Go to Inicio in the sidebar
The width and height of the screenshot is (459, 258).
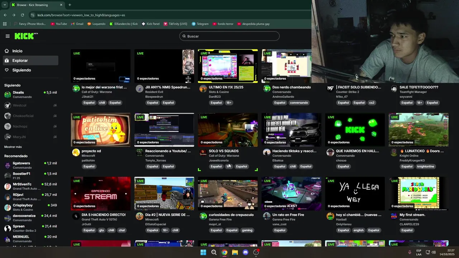tap(30, 51)
